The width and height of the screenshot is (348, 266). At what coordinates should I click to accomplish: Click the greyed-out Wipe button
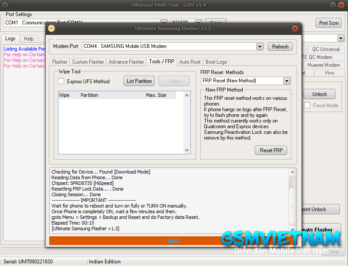tap(174, 81)
